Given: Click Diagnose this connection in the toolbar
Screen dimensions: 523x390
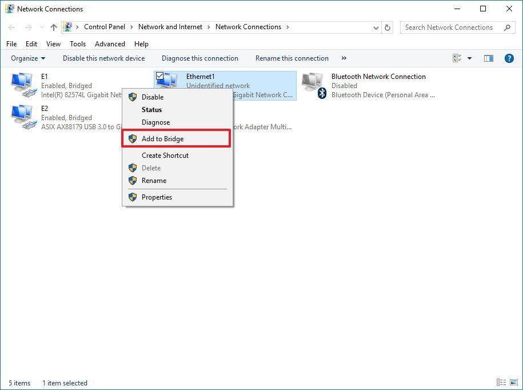Looking at the screenshot, I should (x=199, y=58).
